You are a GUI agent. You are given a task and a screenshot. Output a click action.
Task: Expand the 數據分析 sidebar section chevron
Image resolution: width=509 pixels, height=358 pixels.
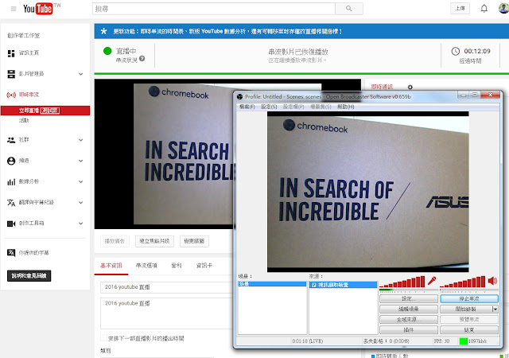tap(81, 181)
